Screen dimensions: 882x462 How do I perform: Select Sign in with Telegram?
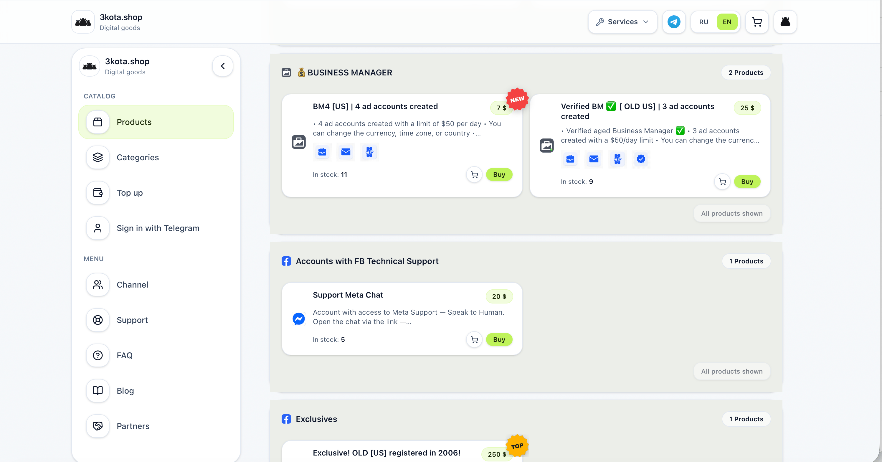click(x=156, y=228)
